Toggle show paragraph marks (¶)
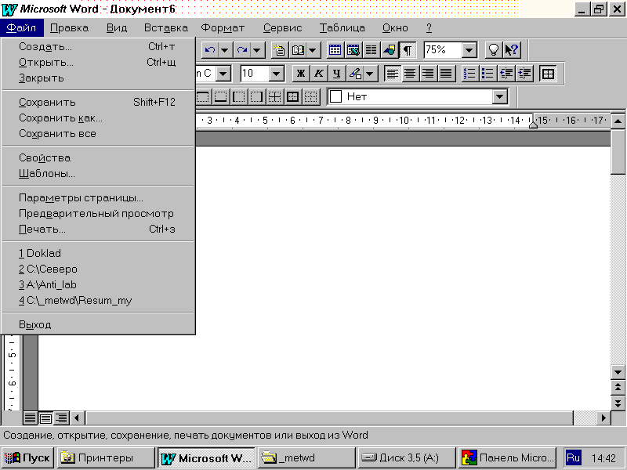The image size is (627, 470). 408,49
